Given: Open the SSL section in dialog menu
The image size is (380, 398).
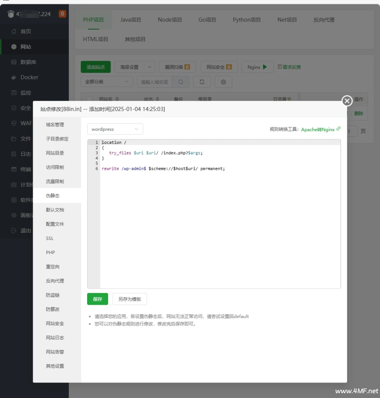Looking at the screenshot, I should tap(50, 238).
